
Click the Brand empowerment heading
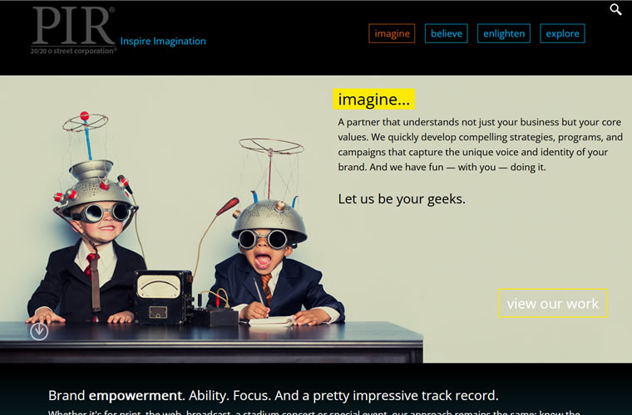[274, 395]
